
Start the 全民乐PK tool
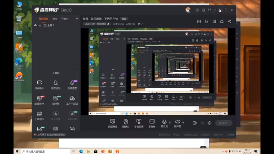click(39, 100)
